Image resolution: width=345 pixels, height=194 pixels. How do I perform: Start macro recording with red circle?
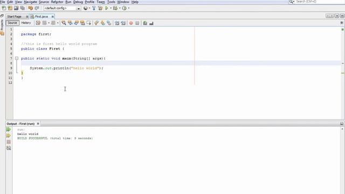coord(131,23)
